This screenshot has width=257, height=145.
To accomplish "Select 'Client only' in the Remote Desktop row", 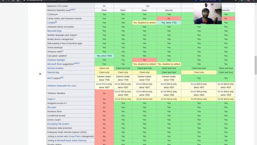I will click(104, 68).
